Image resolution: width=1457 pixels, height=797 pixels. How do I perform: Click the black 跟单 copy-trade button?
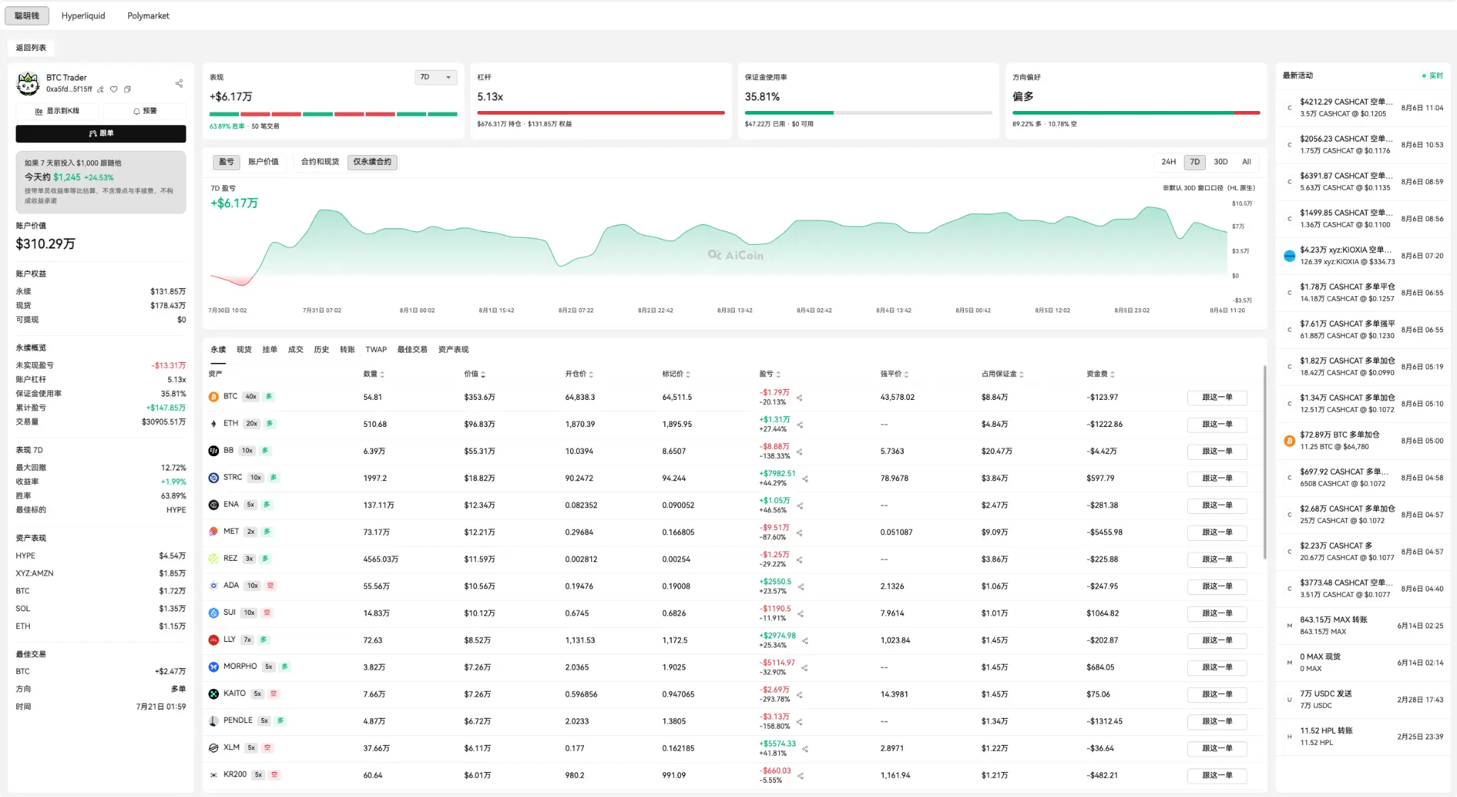coord(101,134)
